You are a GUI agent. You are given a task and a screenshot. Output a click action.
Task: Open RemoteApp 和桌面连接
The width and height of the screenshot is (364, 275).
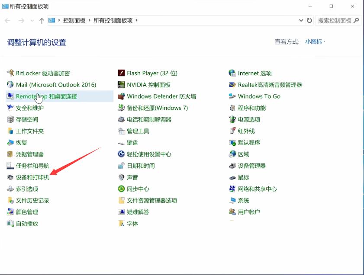pos(46,96)
